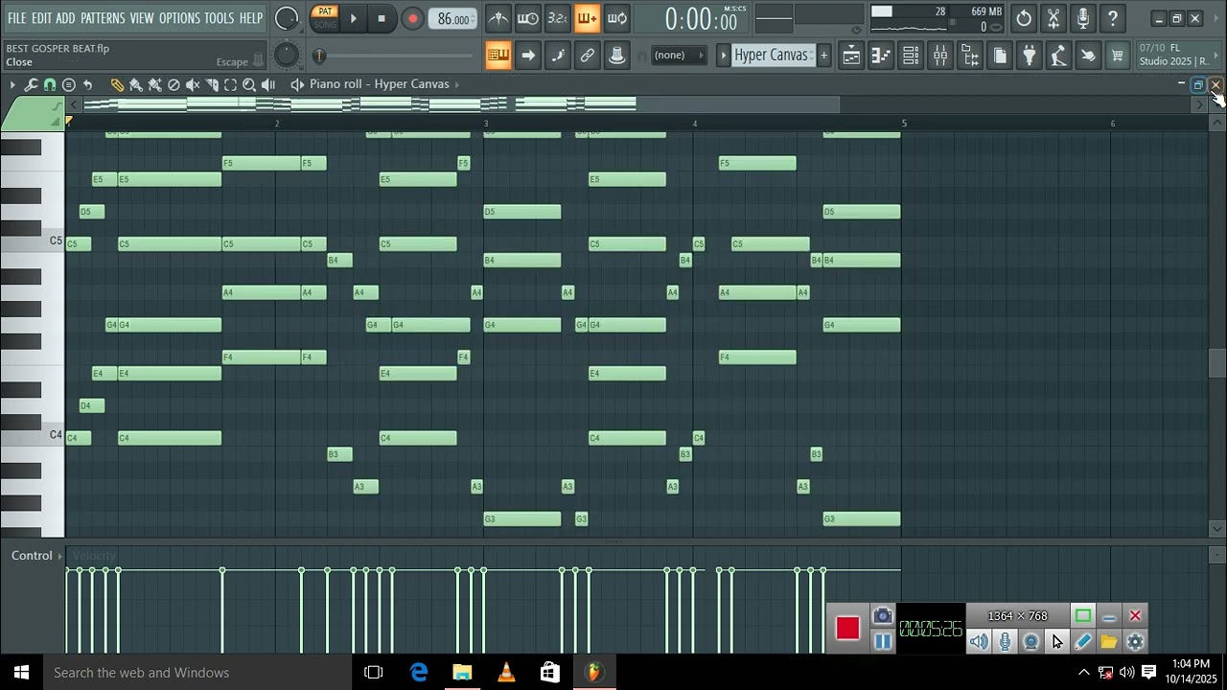This screenshot has width=1227, height=690.
Task: Toggle recording countdown
Action: (558, 17)
